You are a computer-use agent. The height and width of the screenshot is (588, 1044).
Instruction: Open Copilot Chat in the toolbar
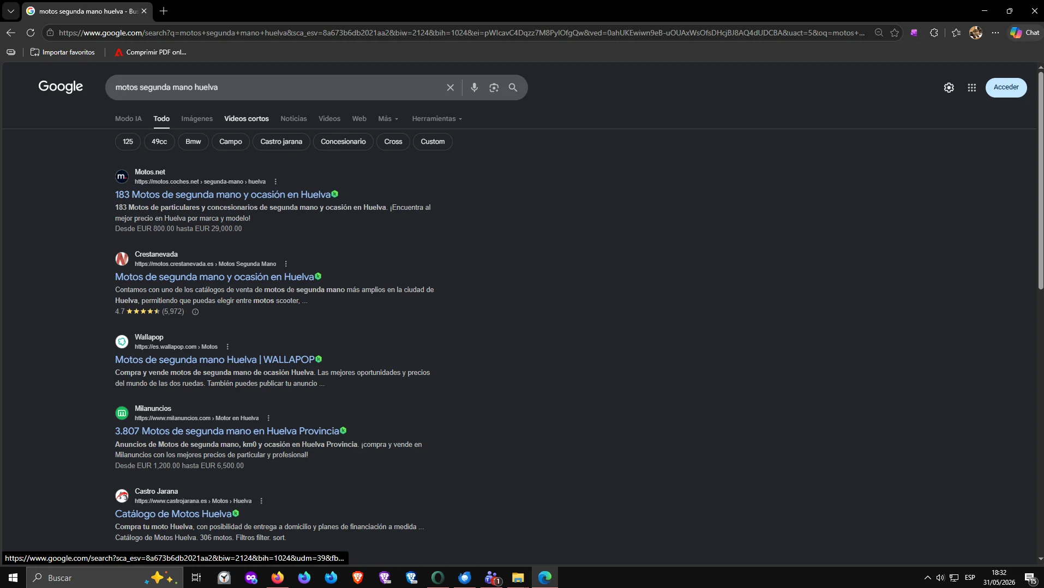[1025, 33]
